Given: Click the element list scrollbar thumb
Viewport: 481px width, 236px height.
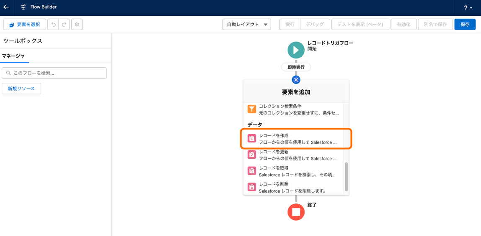Looking at the screenshot, I should click(347, 177).
